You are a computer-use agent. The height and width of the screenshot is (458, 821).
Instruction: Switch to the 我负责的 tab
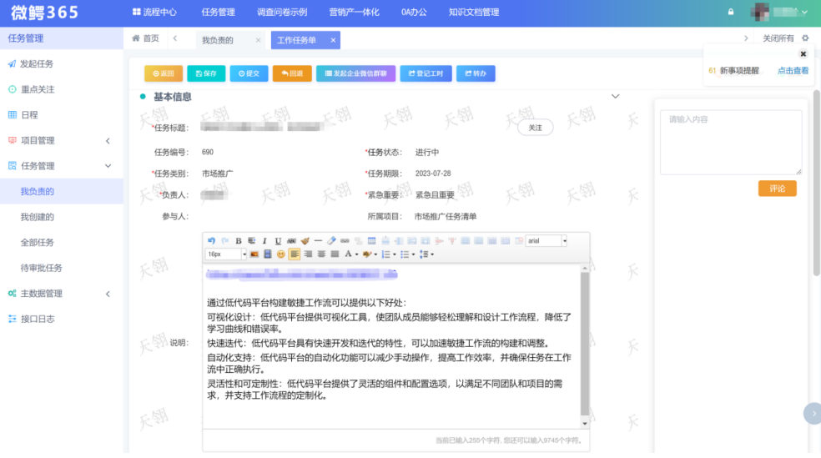pos(219,40)
